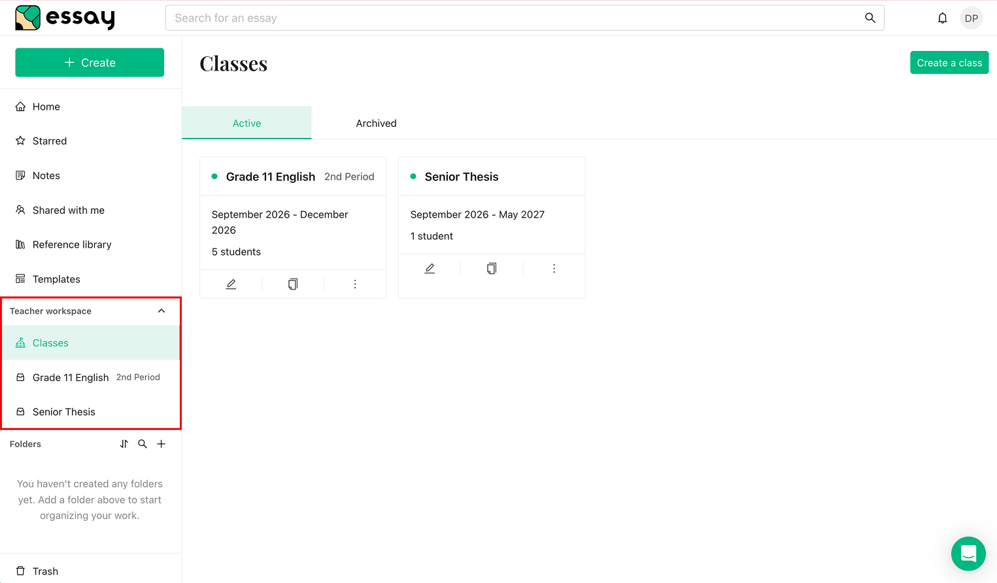
Task: Open more options on Grade 11 English card
Action: tap(355, 284)
